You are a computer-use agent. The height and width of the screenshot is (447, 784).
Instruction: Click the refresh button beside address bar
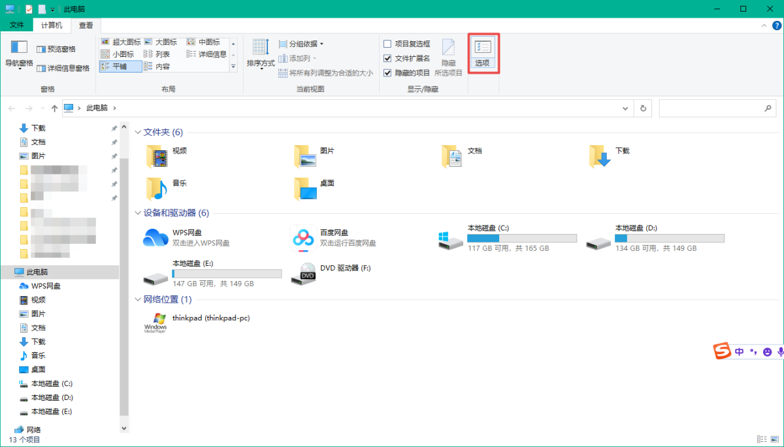[644, 108]
